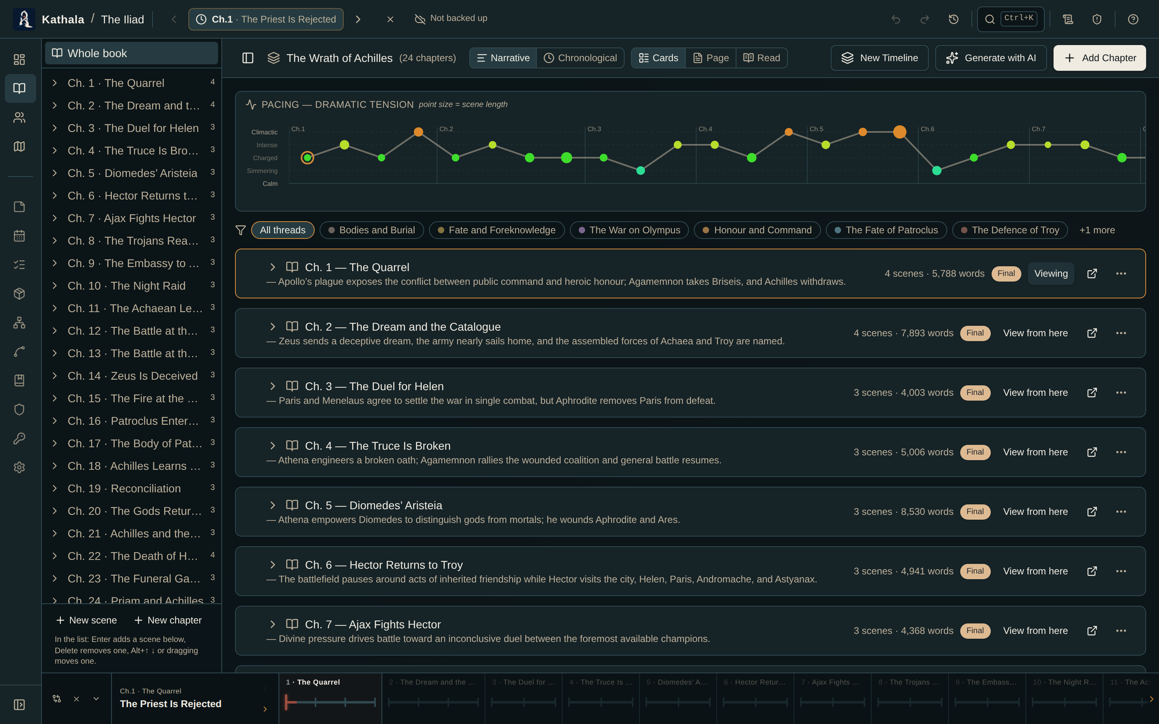Click View from here on Ch. 4
This screenshot has height=724, width=1159.
(x=1035, y=452)
